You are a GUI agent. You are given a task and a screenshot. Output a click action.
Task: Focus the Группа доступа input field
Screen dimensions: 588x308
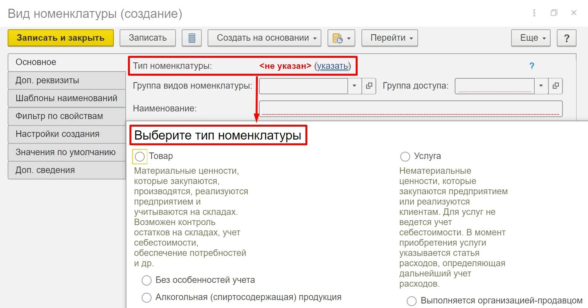point(495,86)
